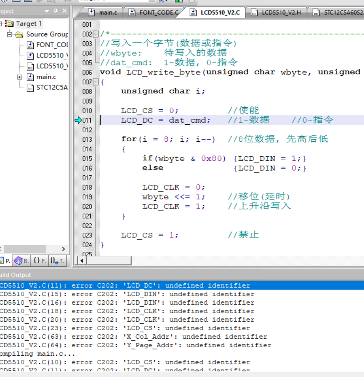This screenshot has height=377, width=364.
Task: Click the FONT_COD file icon
Action: (x=30, y=45)
